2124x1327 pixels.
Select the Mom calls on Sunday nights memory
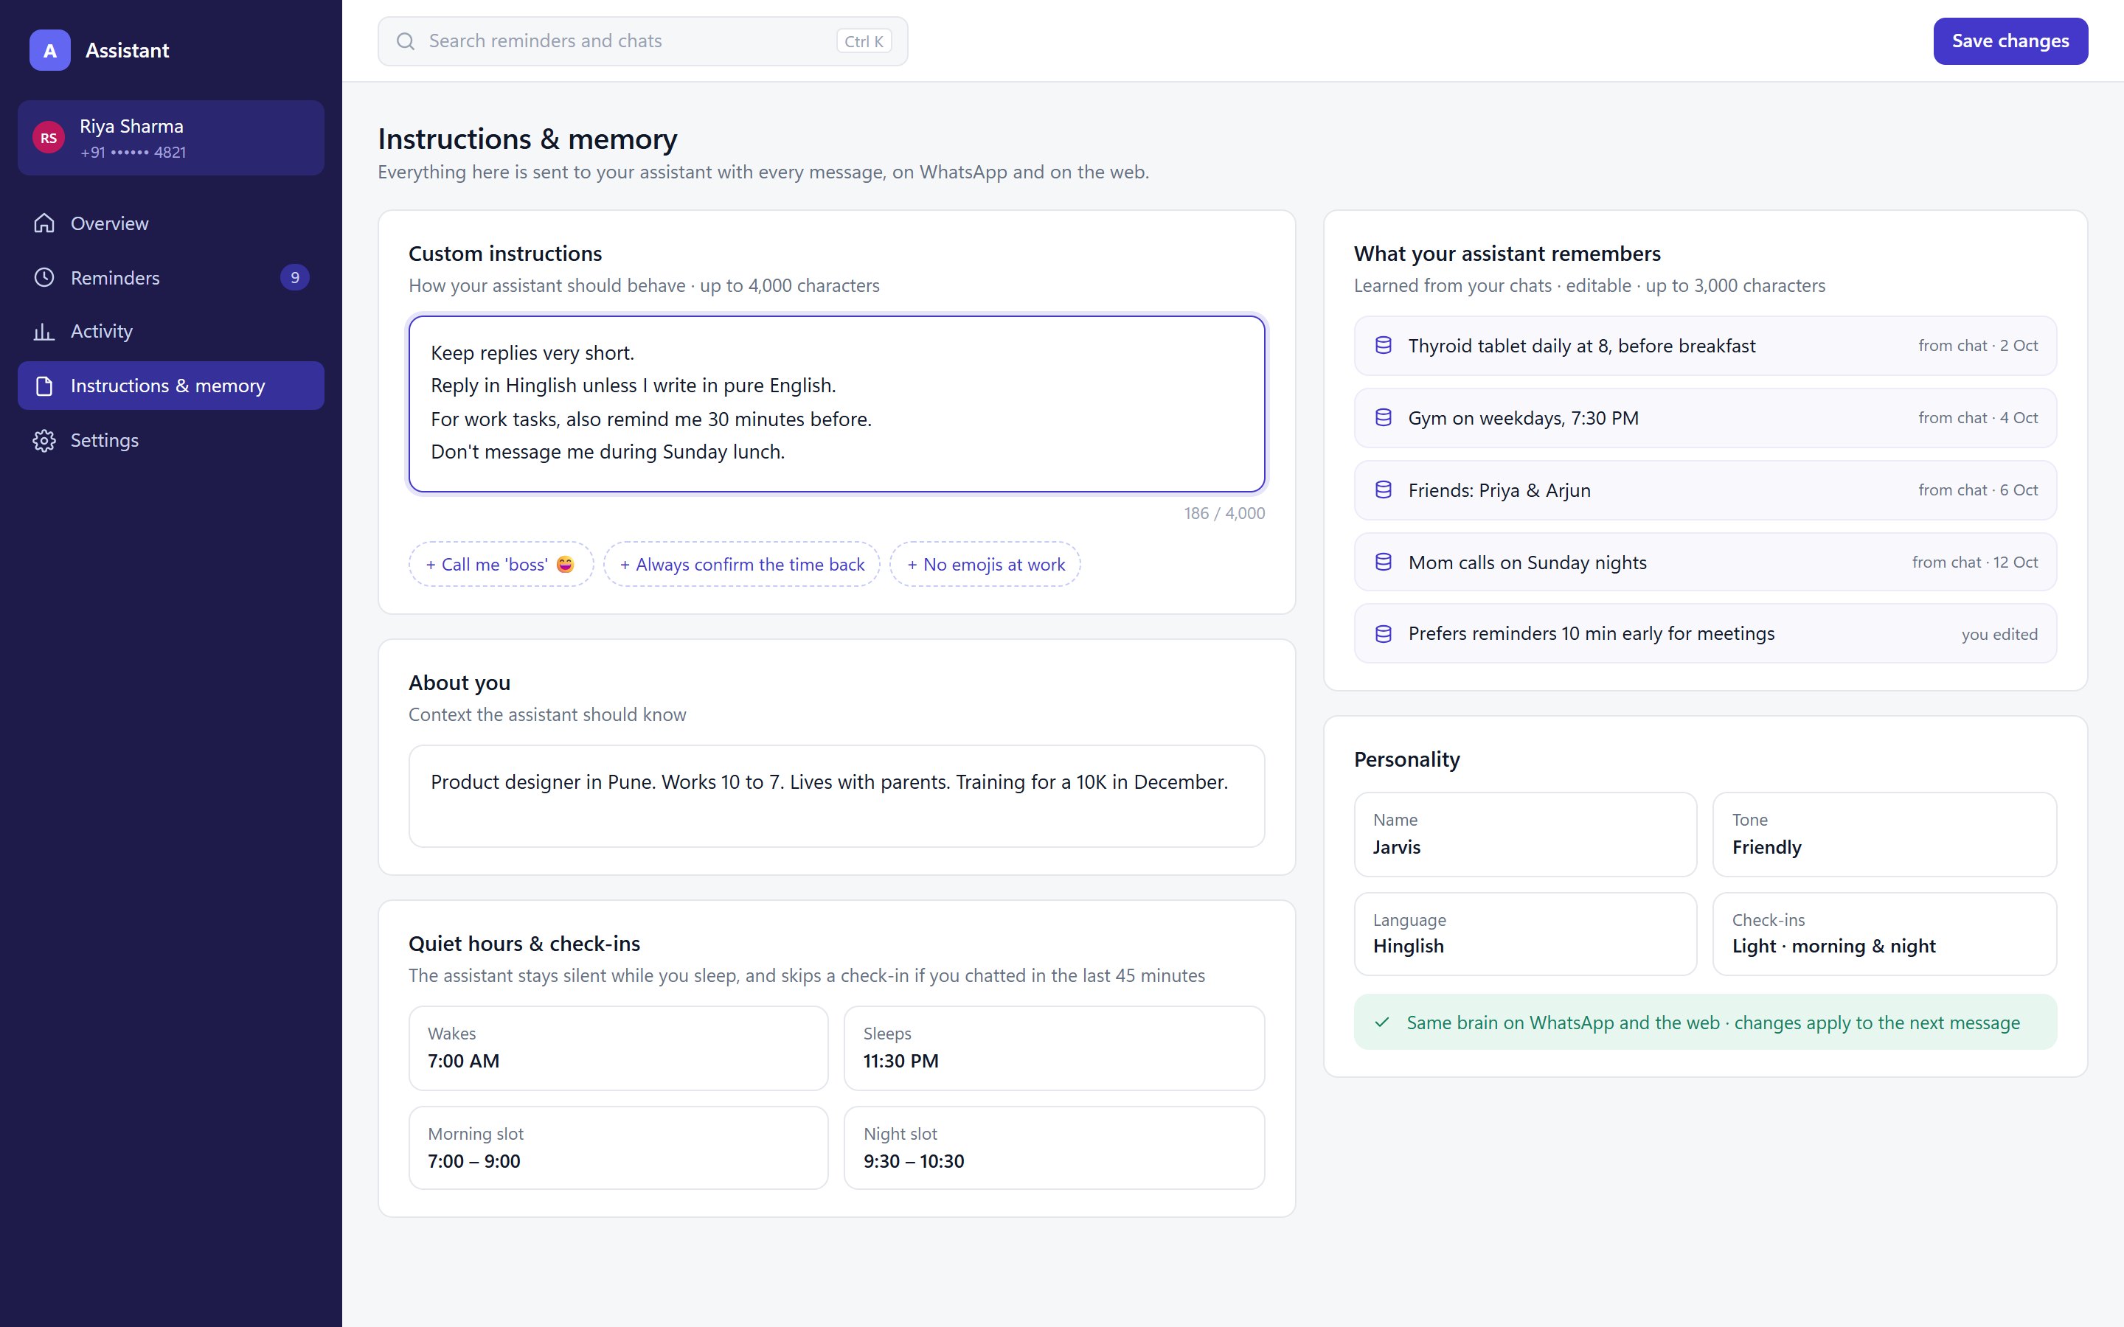[x=1705, y=562]
